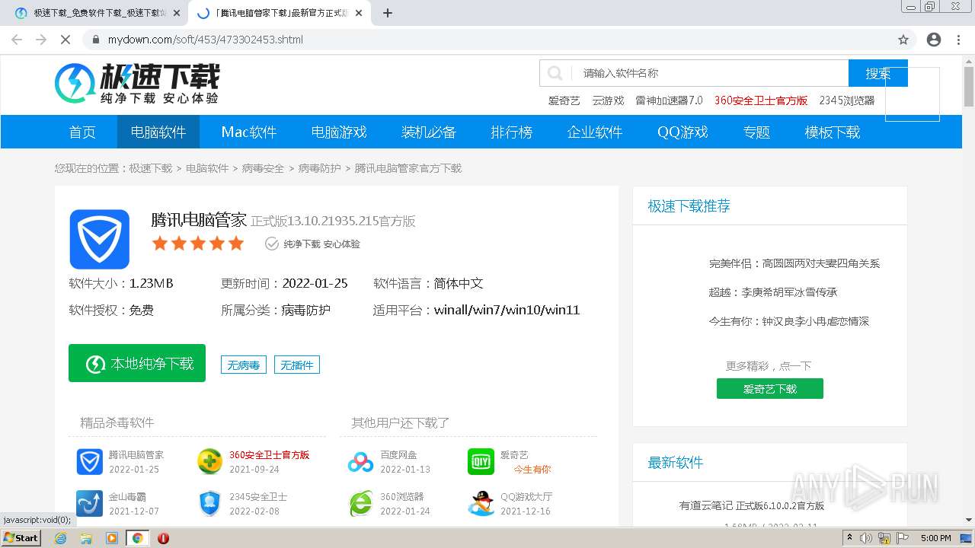975x548 pixels.
Task: Click the 百度网盘 icon
Action: tap(361, 461)
